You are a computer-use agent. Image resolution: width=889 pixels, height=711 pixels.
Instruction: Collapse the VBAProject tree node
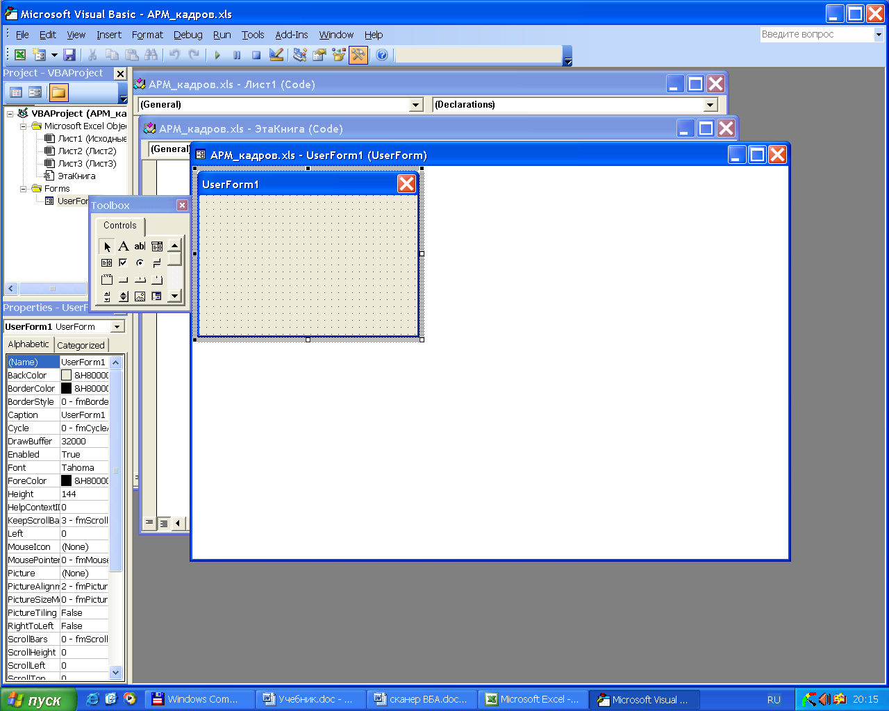(10, 114)
